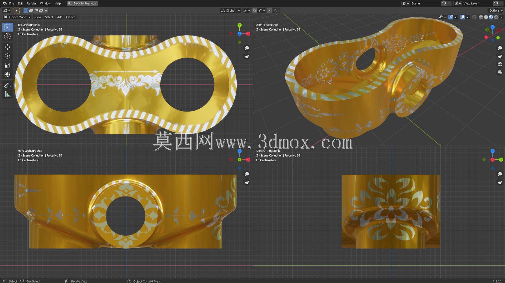This screenshot has height=283, width=505.
Task: Activate the Rotate tool
Action: [7, 56]
